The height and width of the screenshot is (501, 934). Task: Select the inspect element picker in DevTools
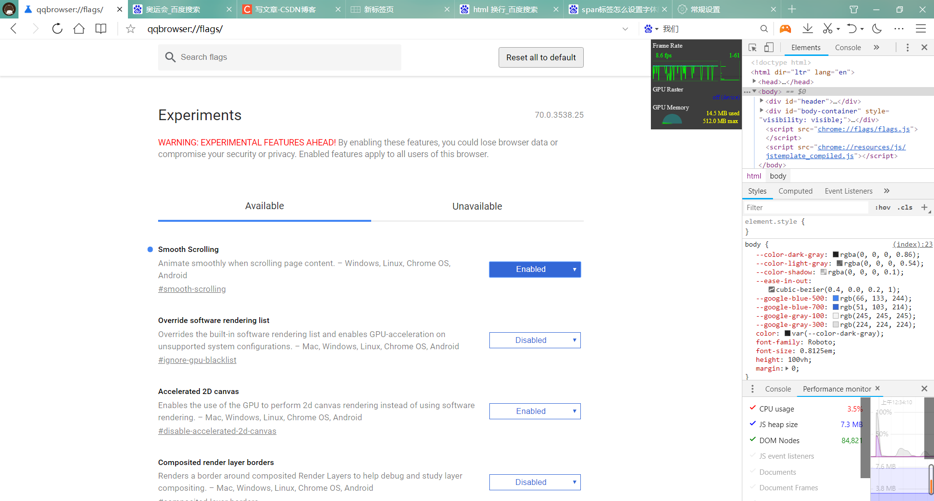point(753,47)
